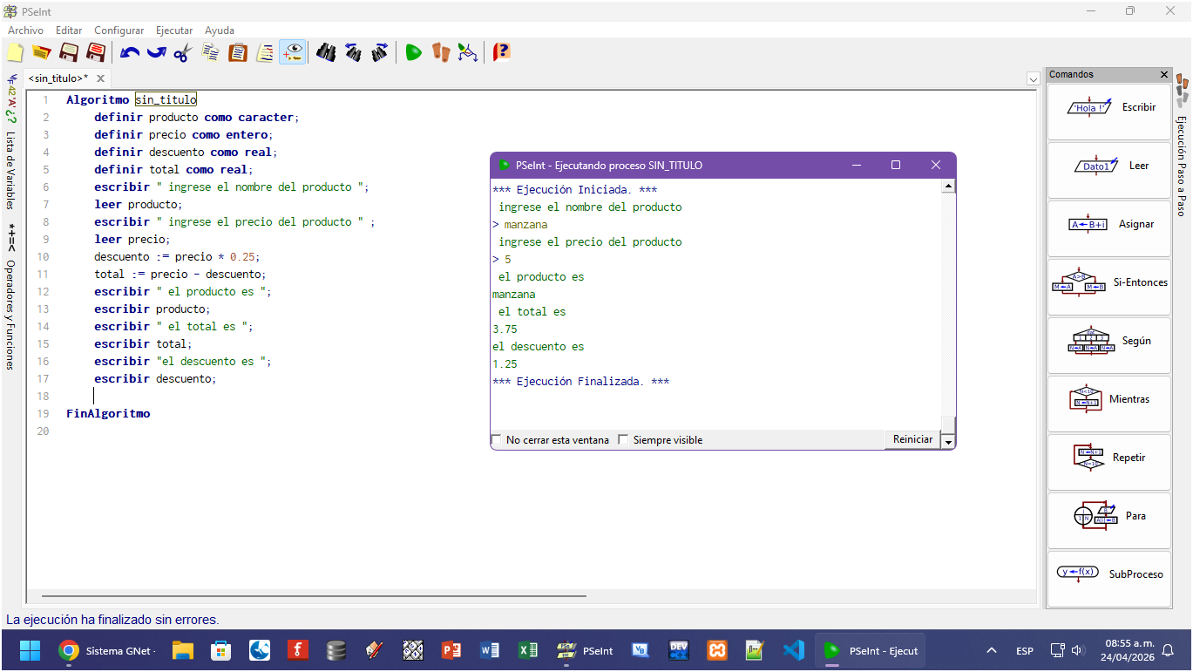
Task: Open the Configurar menu
Action: pos(119,31)
